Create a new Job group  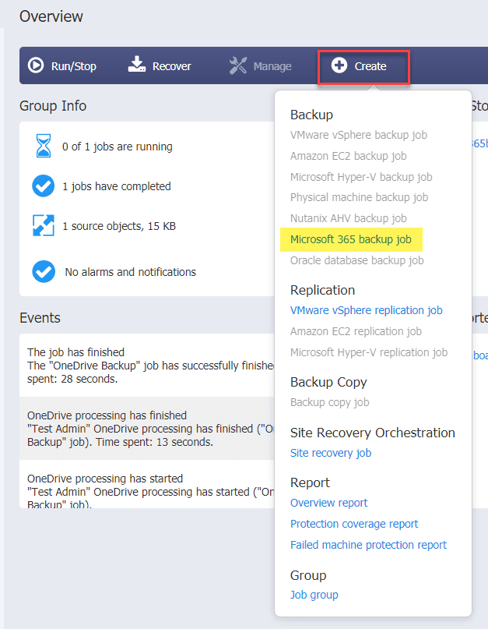[314, 595]
